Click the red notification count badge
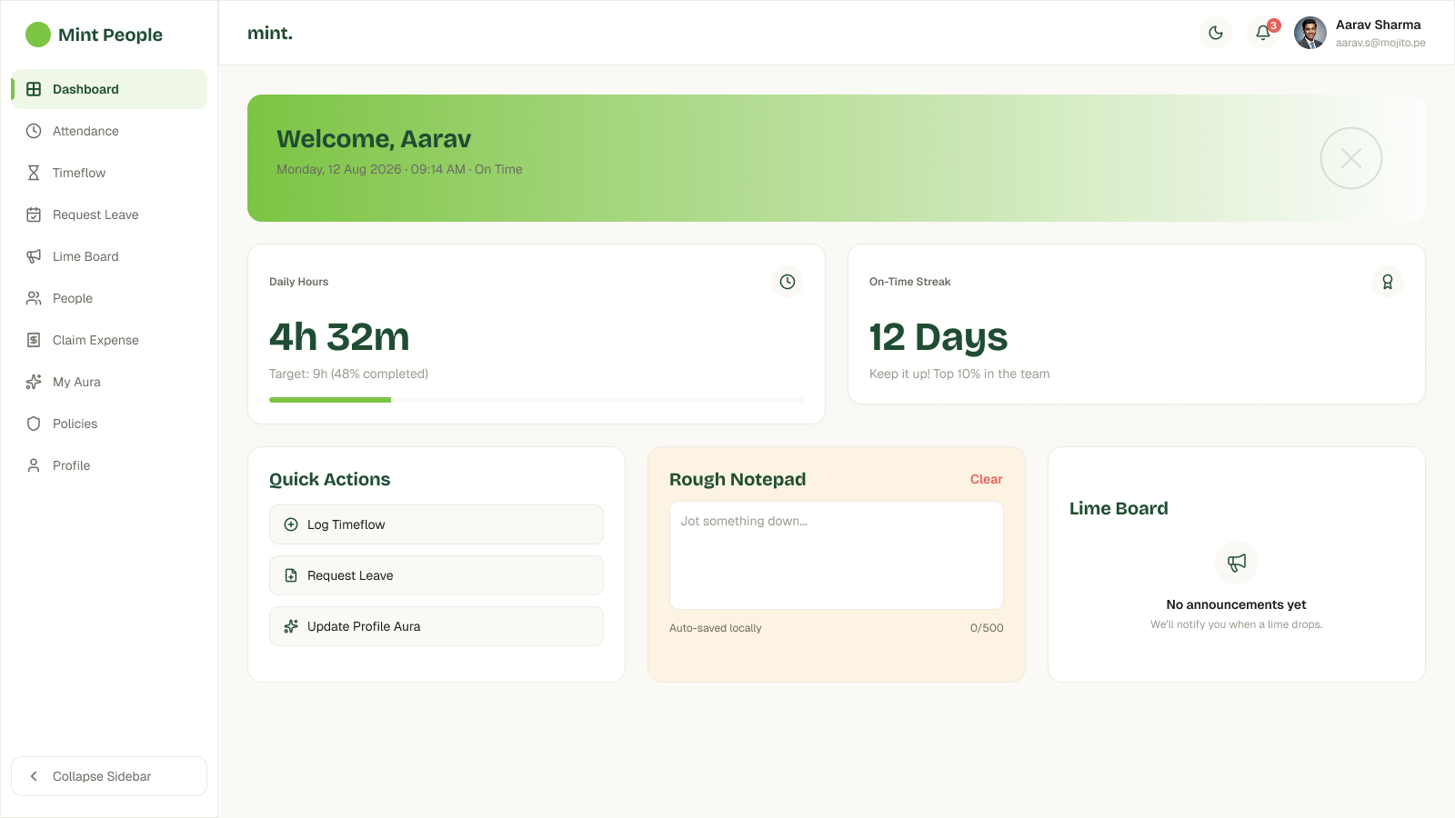Screen dimensions: 1455x818 pos(1274,25)
